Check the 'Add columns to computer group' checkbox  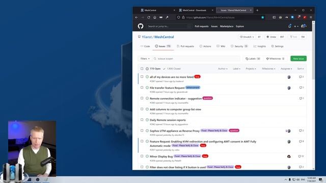(142, 109)
